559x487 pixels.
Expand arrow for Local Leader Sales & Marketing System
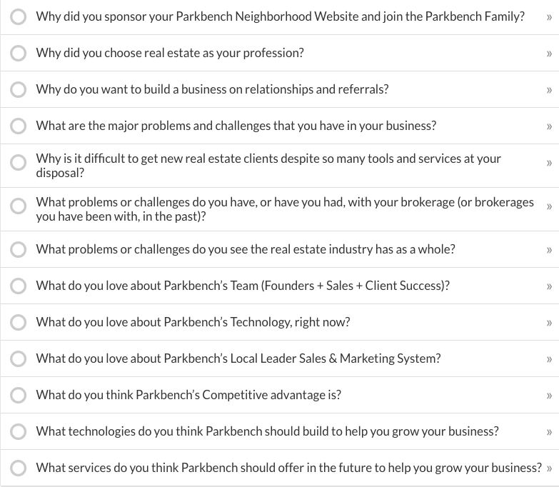(x=549, y=359)
